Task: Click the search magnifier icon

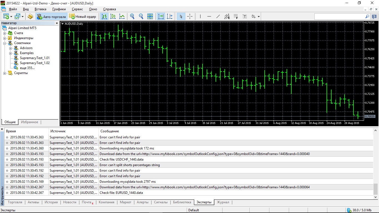Action: [x=367, y=17]
